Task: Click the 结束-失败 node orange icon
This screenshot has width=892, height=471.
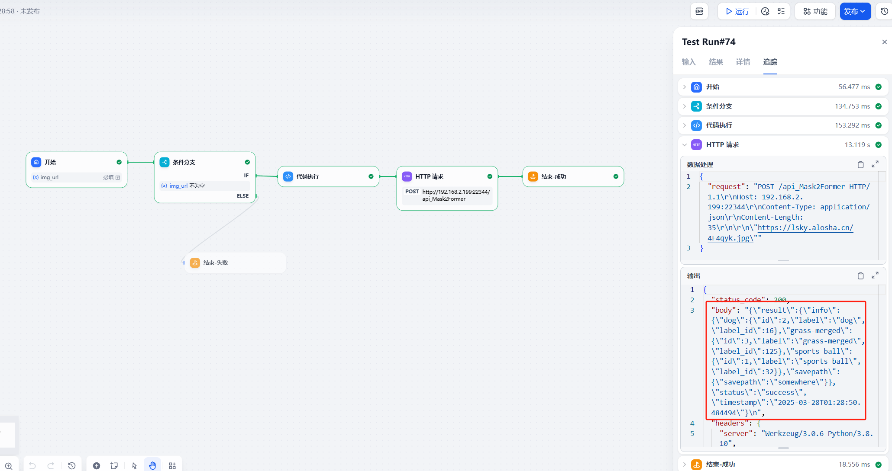Action: coord(195,263)
